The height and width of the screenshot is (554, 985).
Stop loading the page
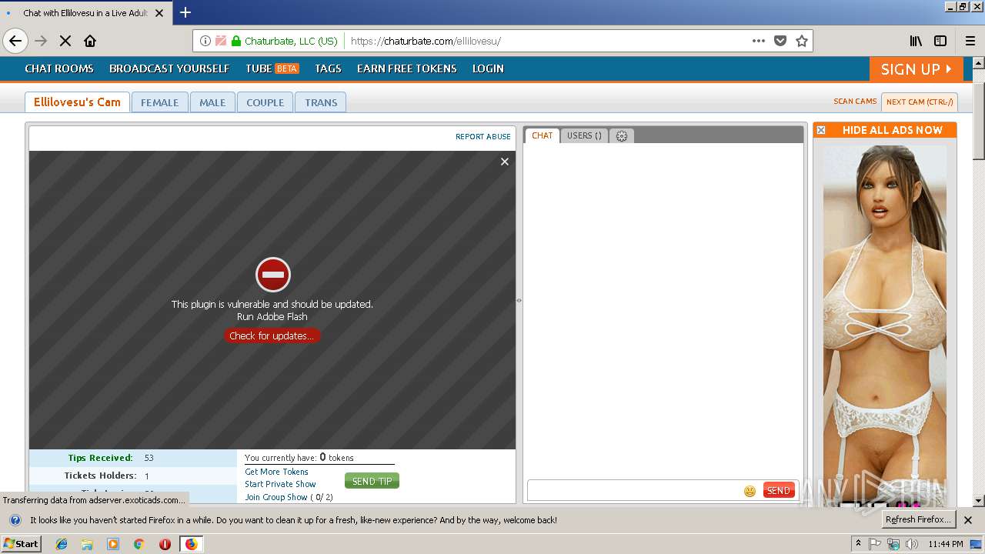coord(65,41)
